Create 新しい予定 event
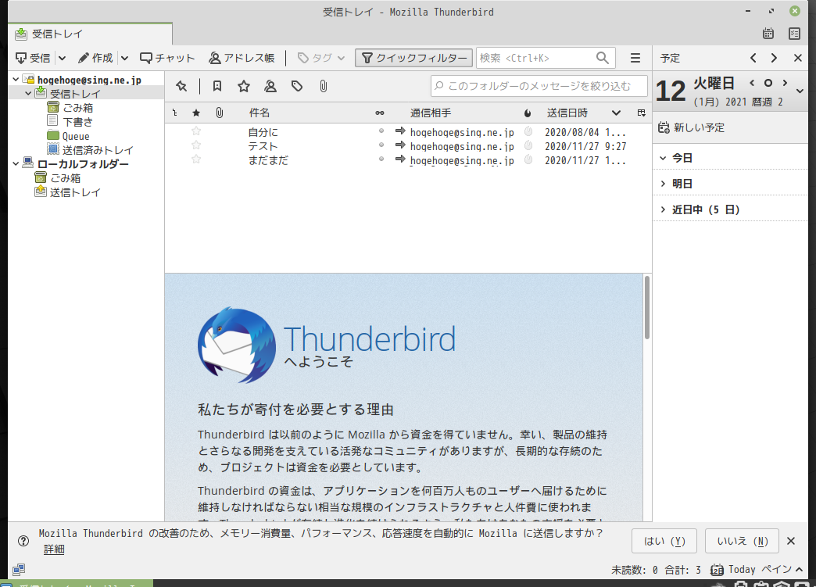 692,127
